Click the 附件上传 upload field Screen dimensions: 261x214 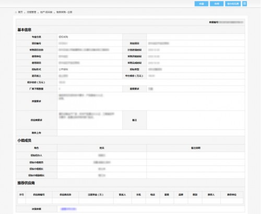coord(151,133)
